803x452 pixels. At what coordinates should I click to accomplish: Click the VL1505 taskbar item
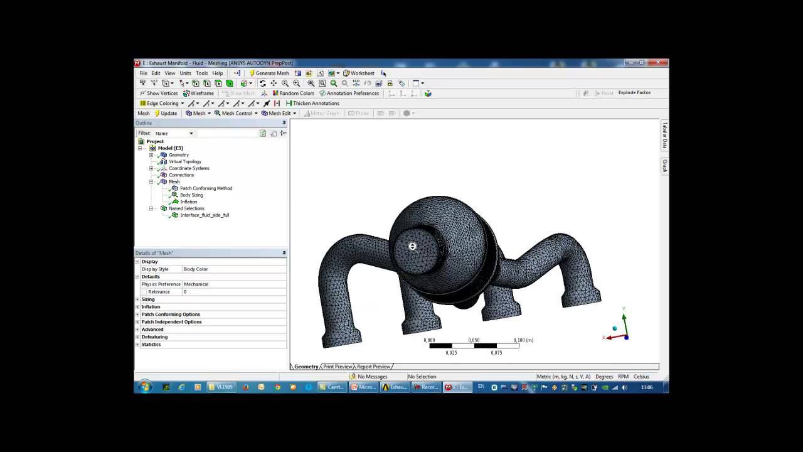pos(221,387)
